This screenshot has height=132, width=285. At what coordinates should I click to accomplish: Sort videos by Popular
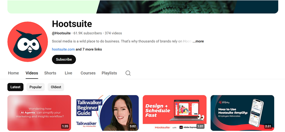[x=36, y=87]
